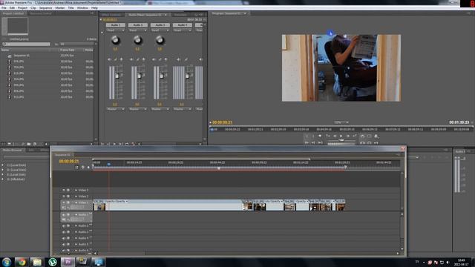Switch to the Resource Central tab
The height and width of the screenshot is (267, 475).
pyautogui.click(x=40, y=13)
